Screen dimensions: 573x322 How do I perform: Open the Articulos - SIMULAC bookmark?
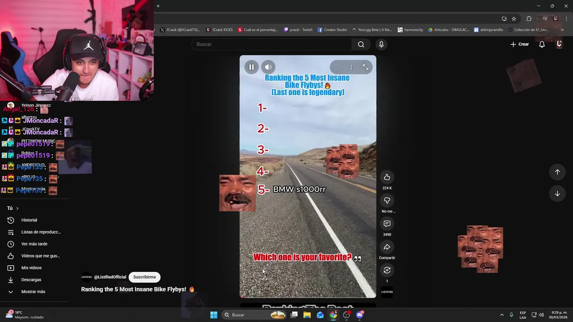[449, 30]
